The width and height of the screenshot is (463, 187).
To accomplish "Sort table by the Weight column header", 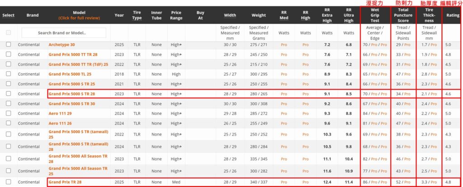I will 259,15.
